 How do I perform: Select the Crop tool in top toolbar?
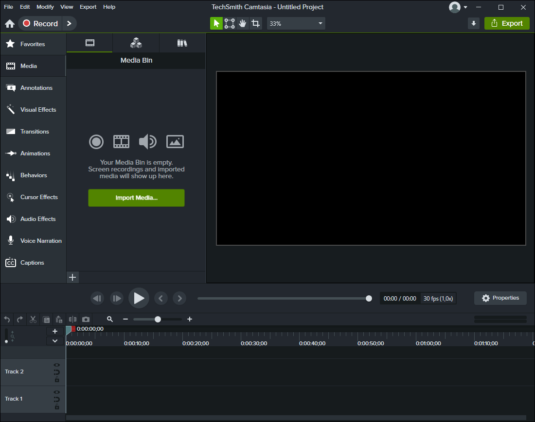tap(256, 23)
